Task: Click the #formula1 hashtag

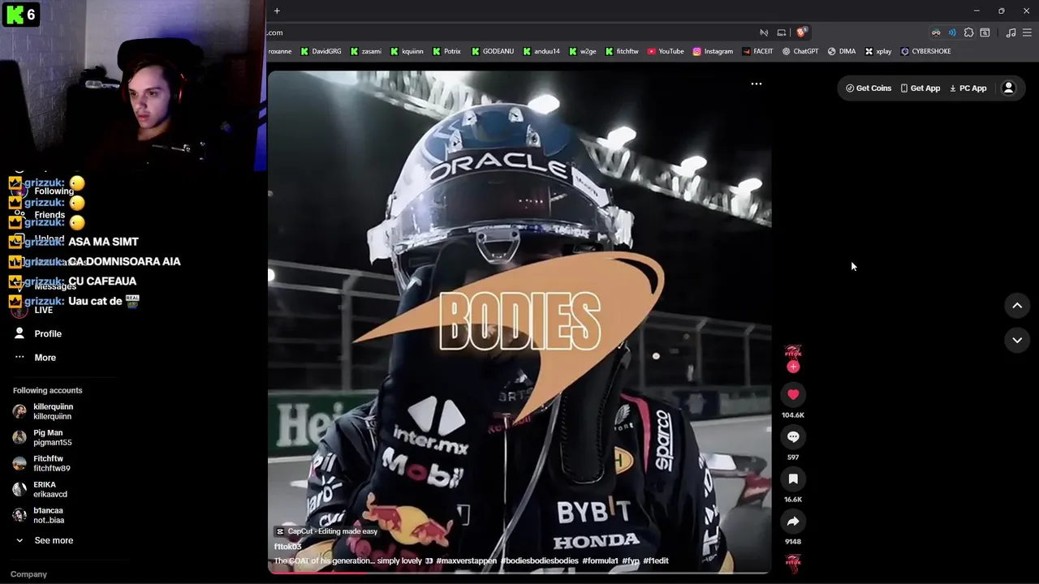Action: [600, 560]
